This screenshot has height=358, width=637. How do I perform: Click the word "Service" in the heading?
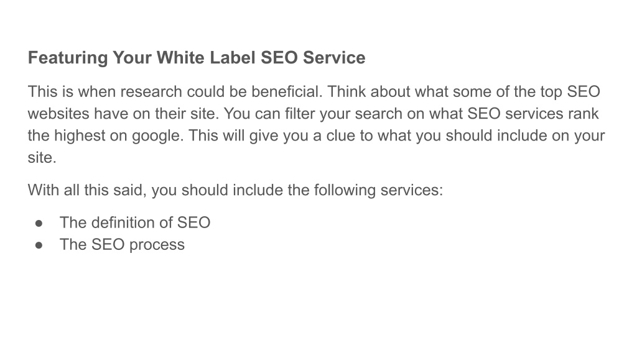tap(334, 58)
